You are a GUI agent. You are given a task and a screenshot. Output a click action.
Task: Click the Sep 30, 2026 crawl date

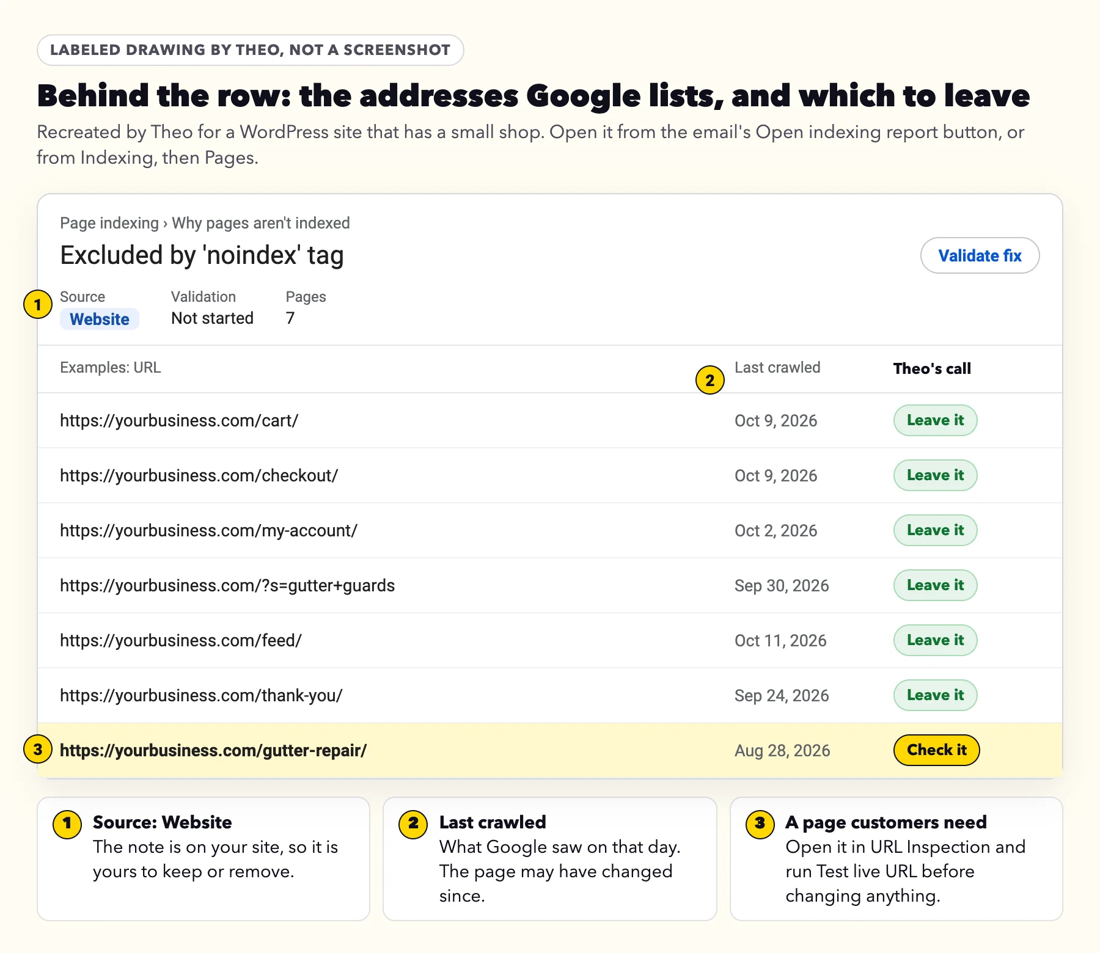point(782,585)
